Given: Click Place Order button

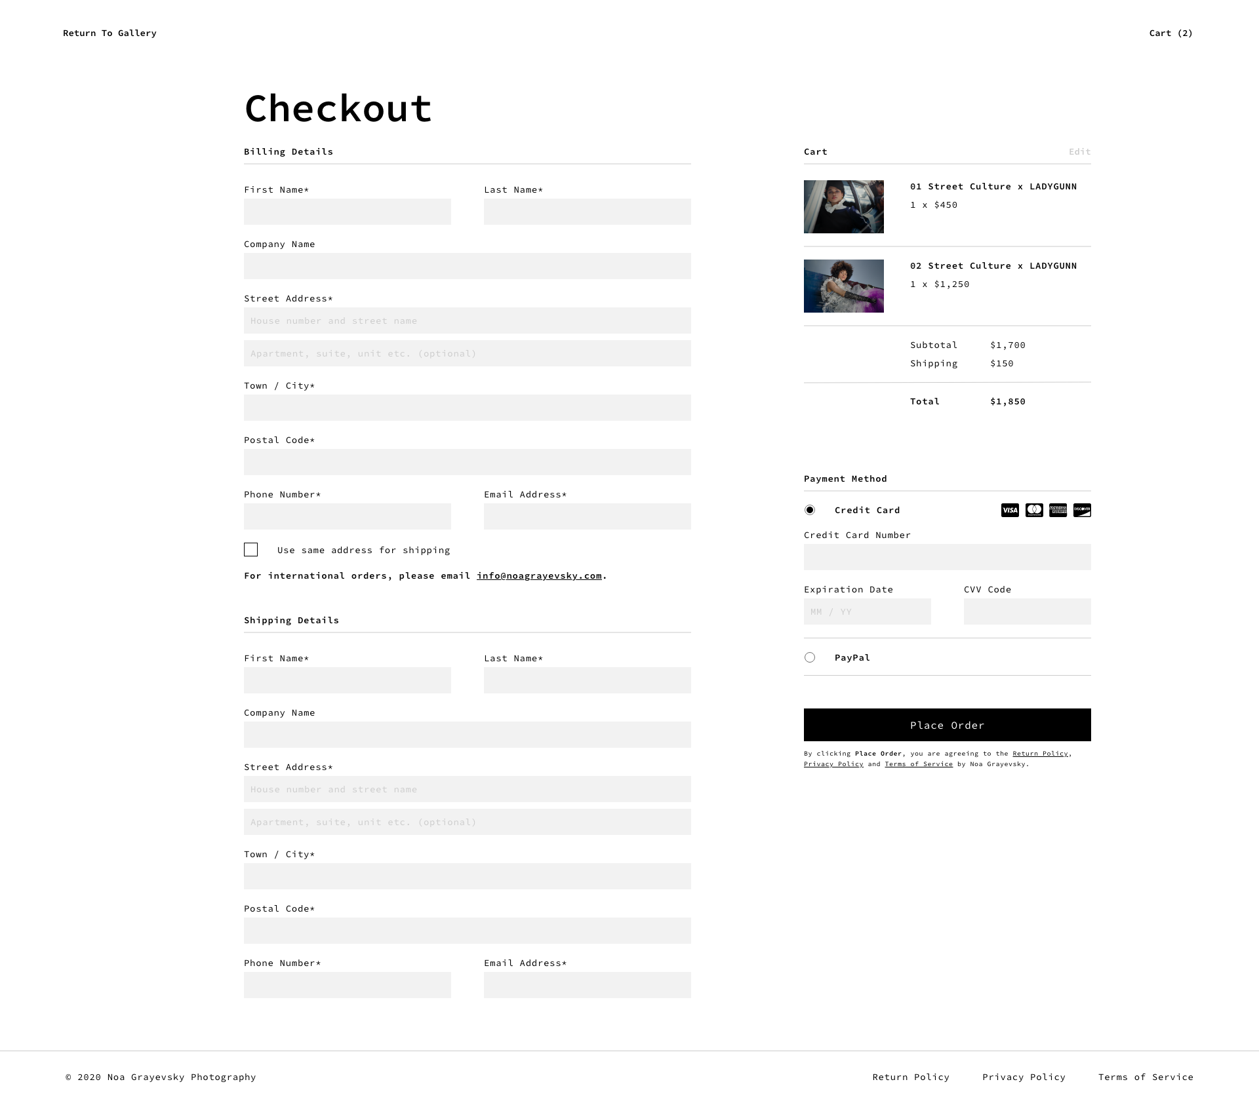Looking at the screenshot, I should coord(948,726).
